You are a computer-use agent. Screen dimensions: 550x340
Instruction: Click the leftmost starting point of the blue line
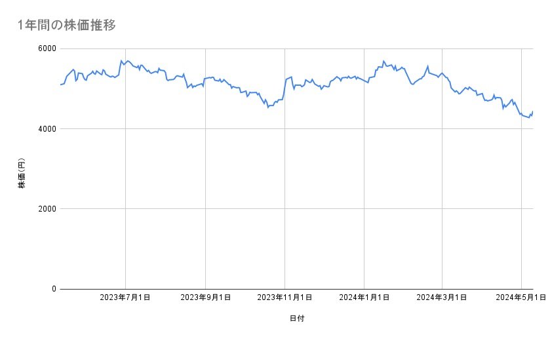pyautogui.click(x=60, y=85)
